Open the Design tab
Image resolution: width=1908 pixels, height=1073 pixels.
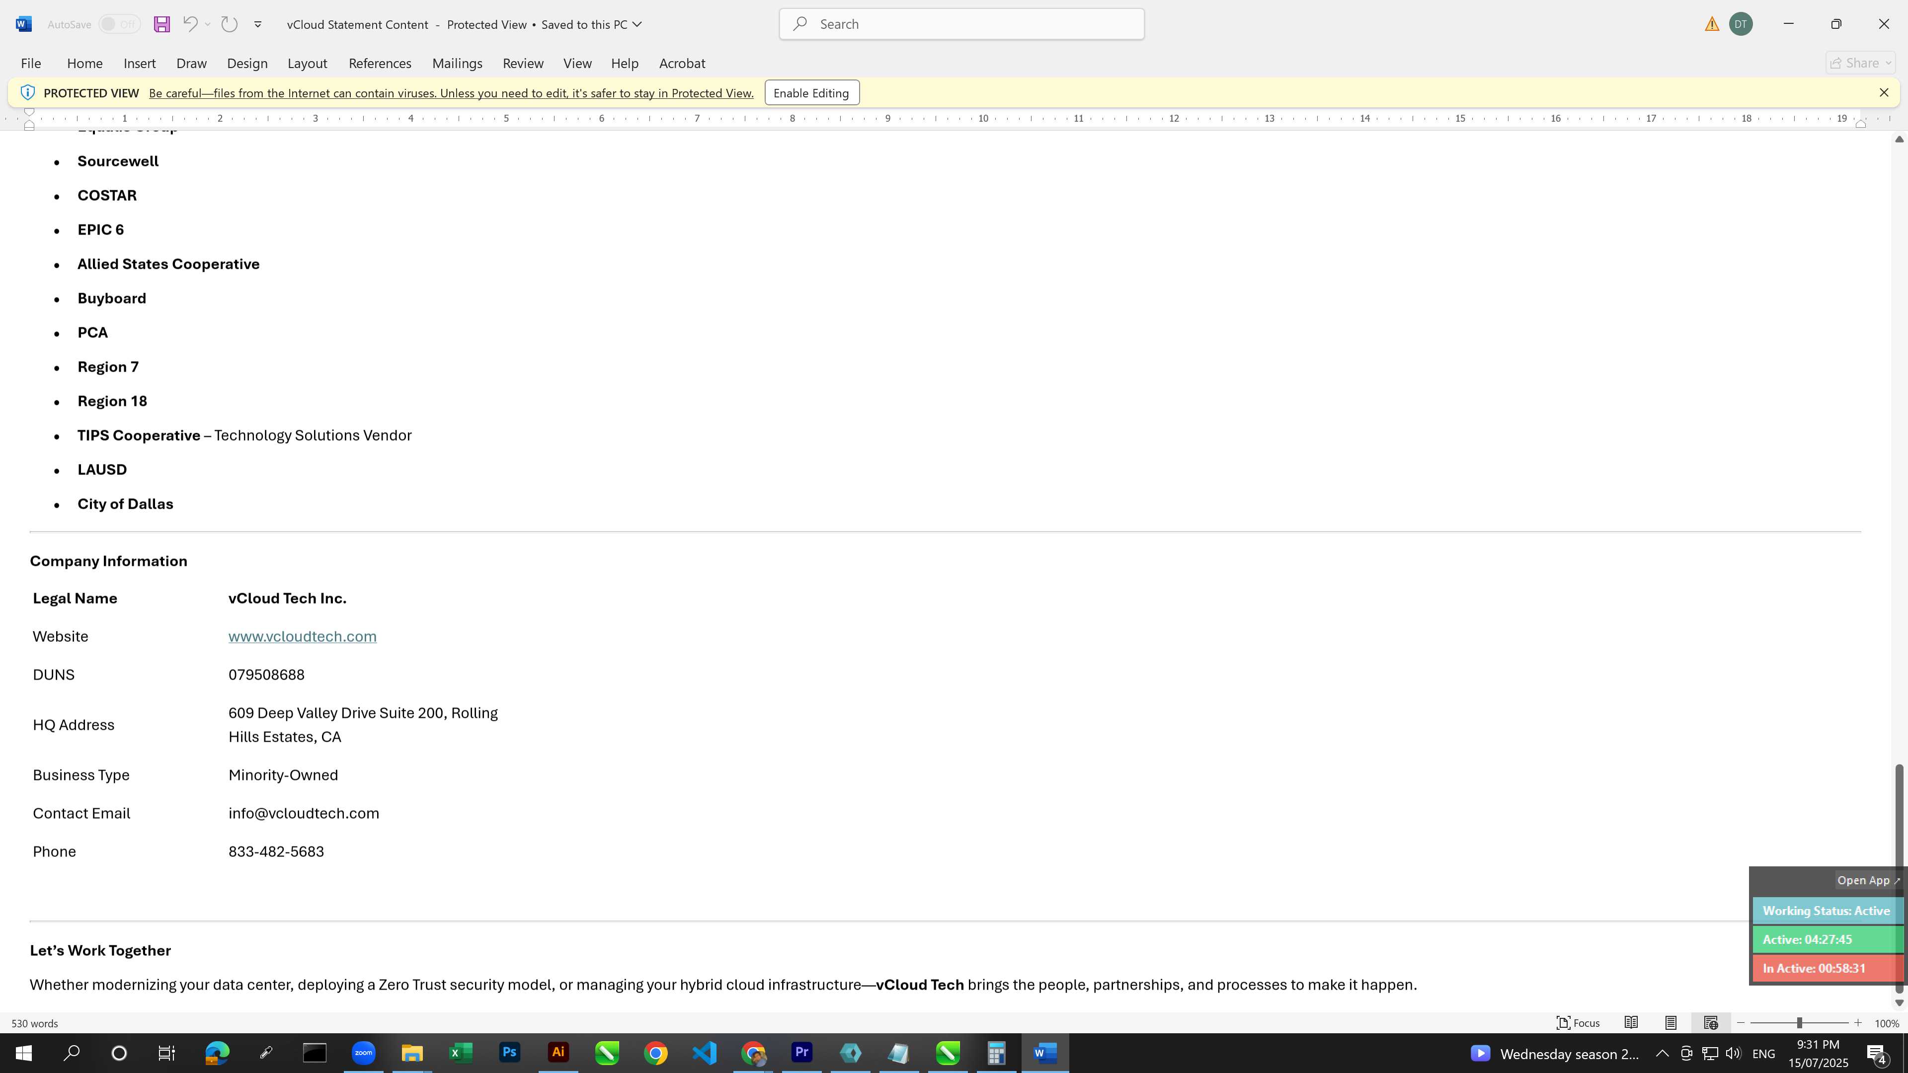click(246, 64)
